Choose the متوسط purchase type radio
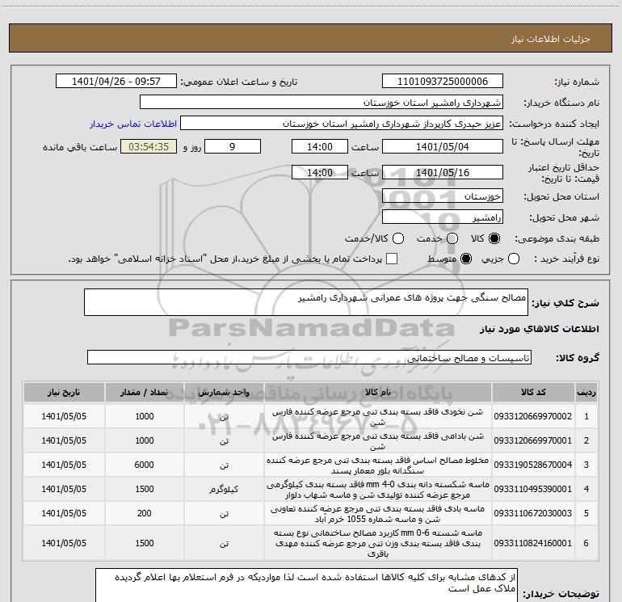Viewport: 622px width, 602px height. pos(466,259)
